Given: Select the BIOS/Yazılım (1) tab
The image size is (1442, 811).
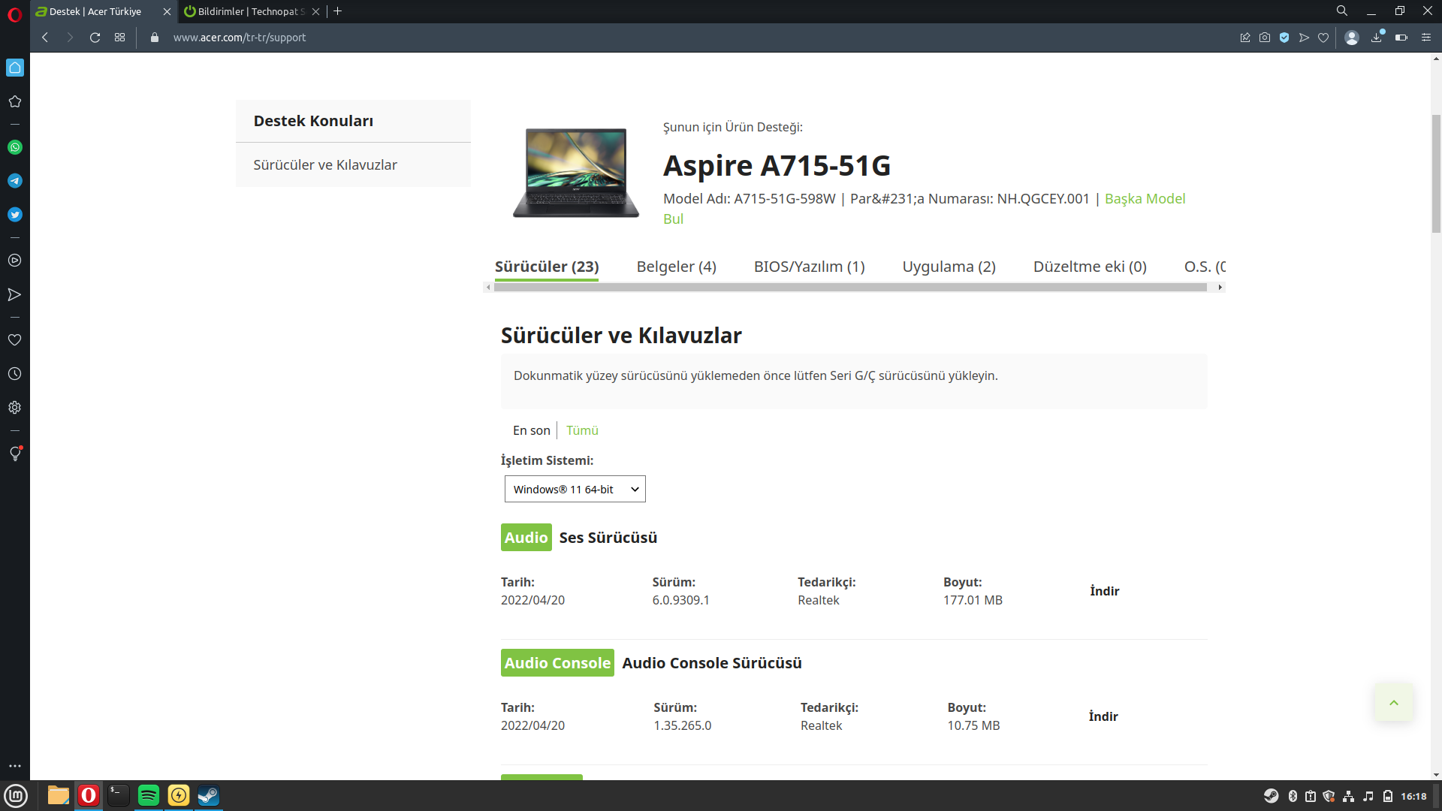Looking at the screenshot, I should pos(809,267).
